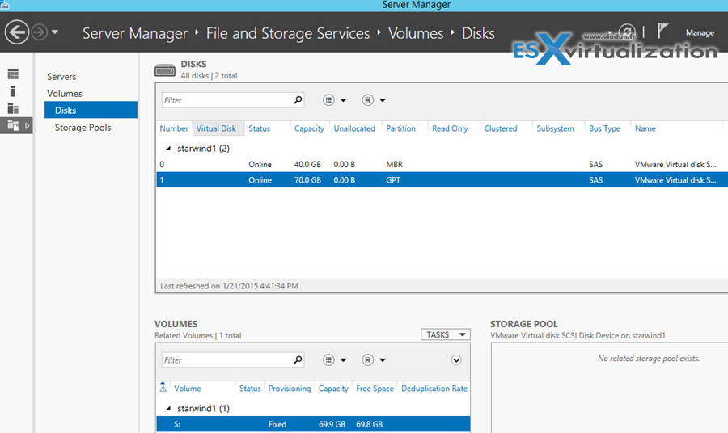728x433 pixels.
Task: Go back with the back arrow button
Action: (x=17, y=32)
